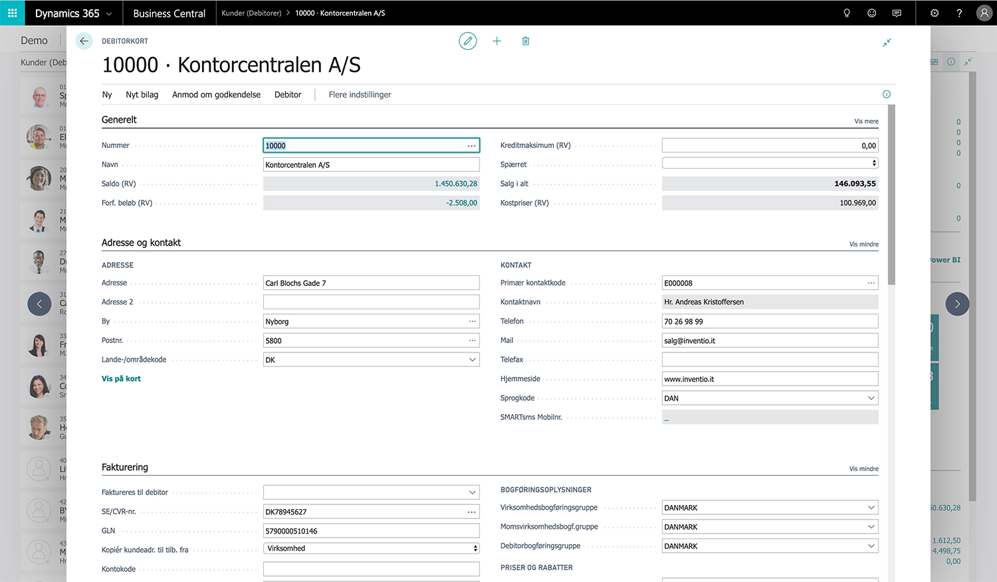Open the Spærret dropdown

tap(770, 163)
